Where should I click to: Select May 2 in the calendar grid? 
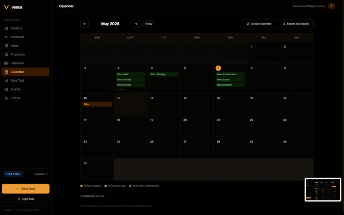[x=297, y=52]
